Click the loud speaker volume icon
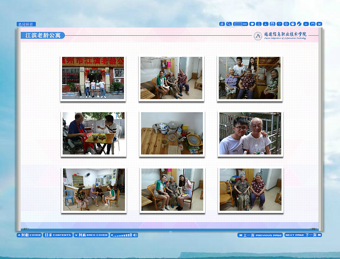The height and width of the screenshot is (259, 340). [135, 235]
